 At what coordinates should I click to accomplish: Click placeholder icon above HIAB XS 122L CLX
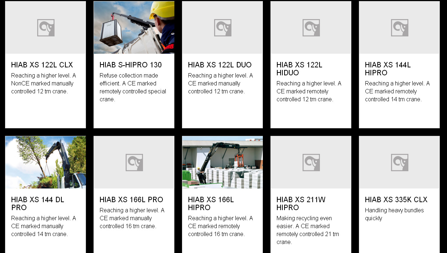(x=45, y=28)
